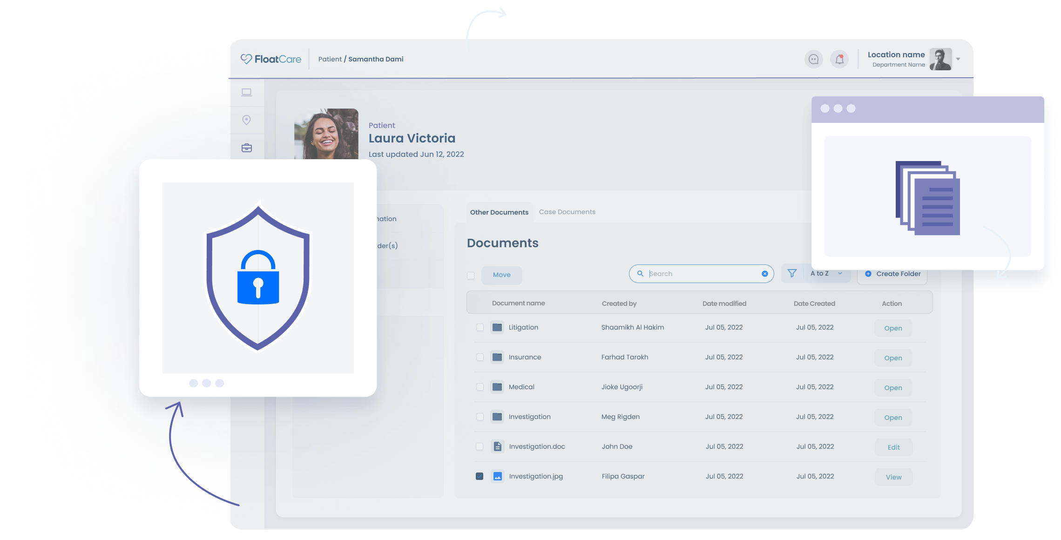Sort by Date modified column header
This screenshot has width=1061, height=540.
[x=724, y=304]
